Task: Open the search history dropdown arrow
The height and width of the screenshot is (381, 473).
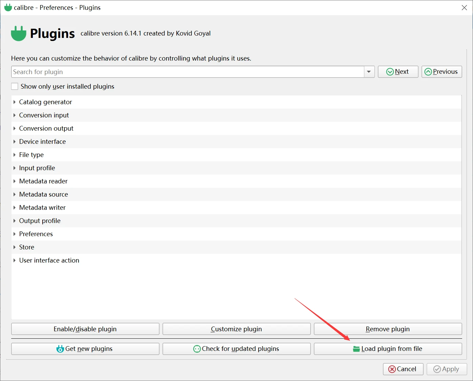Action: [369, 72]
